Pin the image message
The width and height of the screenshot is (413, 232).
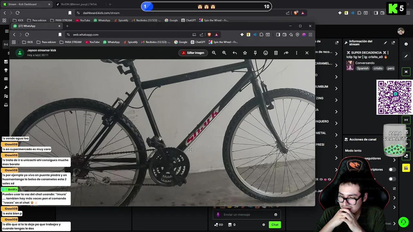[255, 53]
